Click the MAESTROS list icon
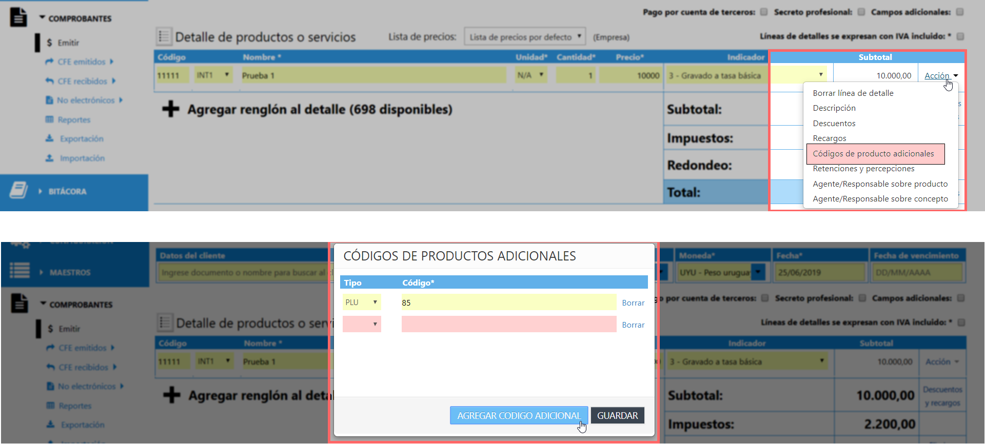The height and width of the screenshot is (444, 985). (x=19, y=270)
